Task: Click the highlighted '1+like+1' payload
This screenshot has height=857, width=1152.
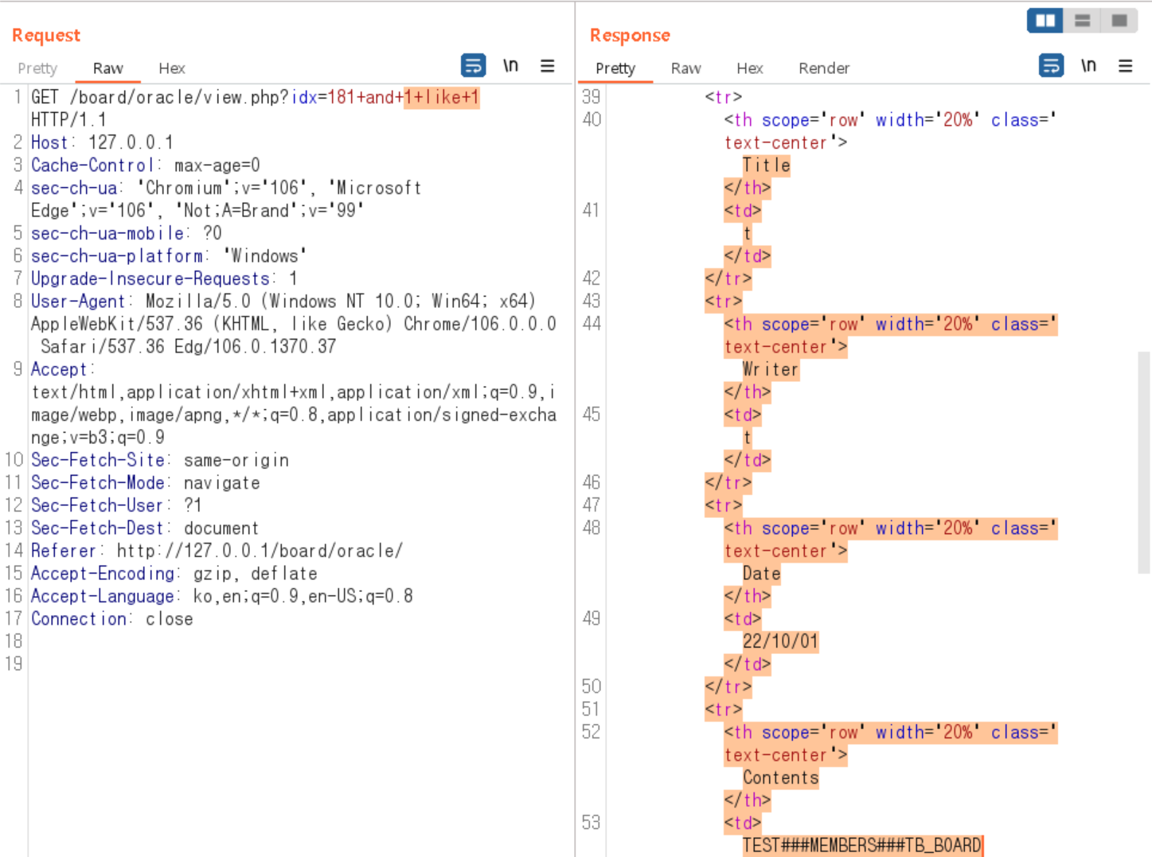Action: [442, 97]
